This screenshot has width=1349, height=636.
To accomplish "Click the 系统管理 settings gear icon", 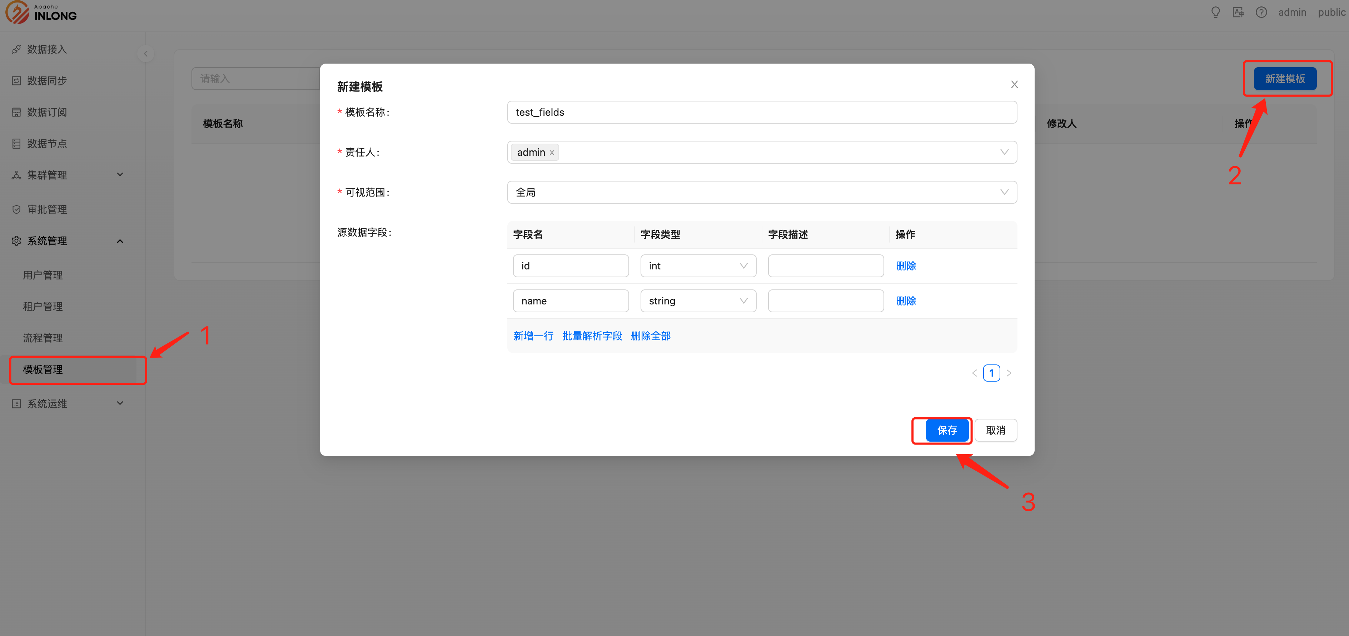I will point(16,240).
